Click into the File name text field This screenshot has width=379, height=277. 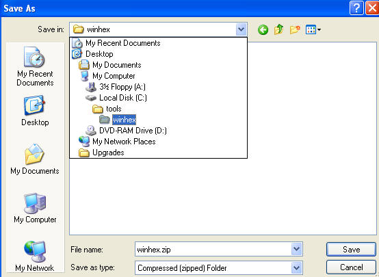click(213, 249)
